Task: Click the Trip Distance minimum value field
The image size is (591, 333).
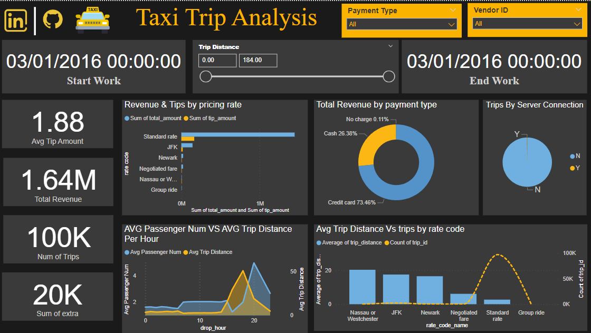Action: tap(217, 61)
